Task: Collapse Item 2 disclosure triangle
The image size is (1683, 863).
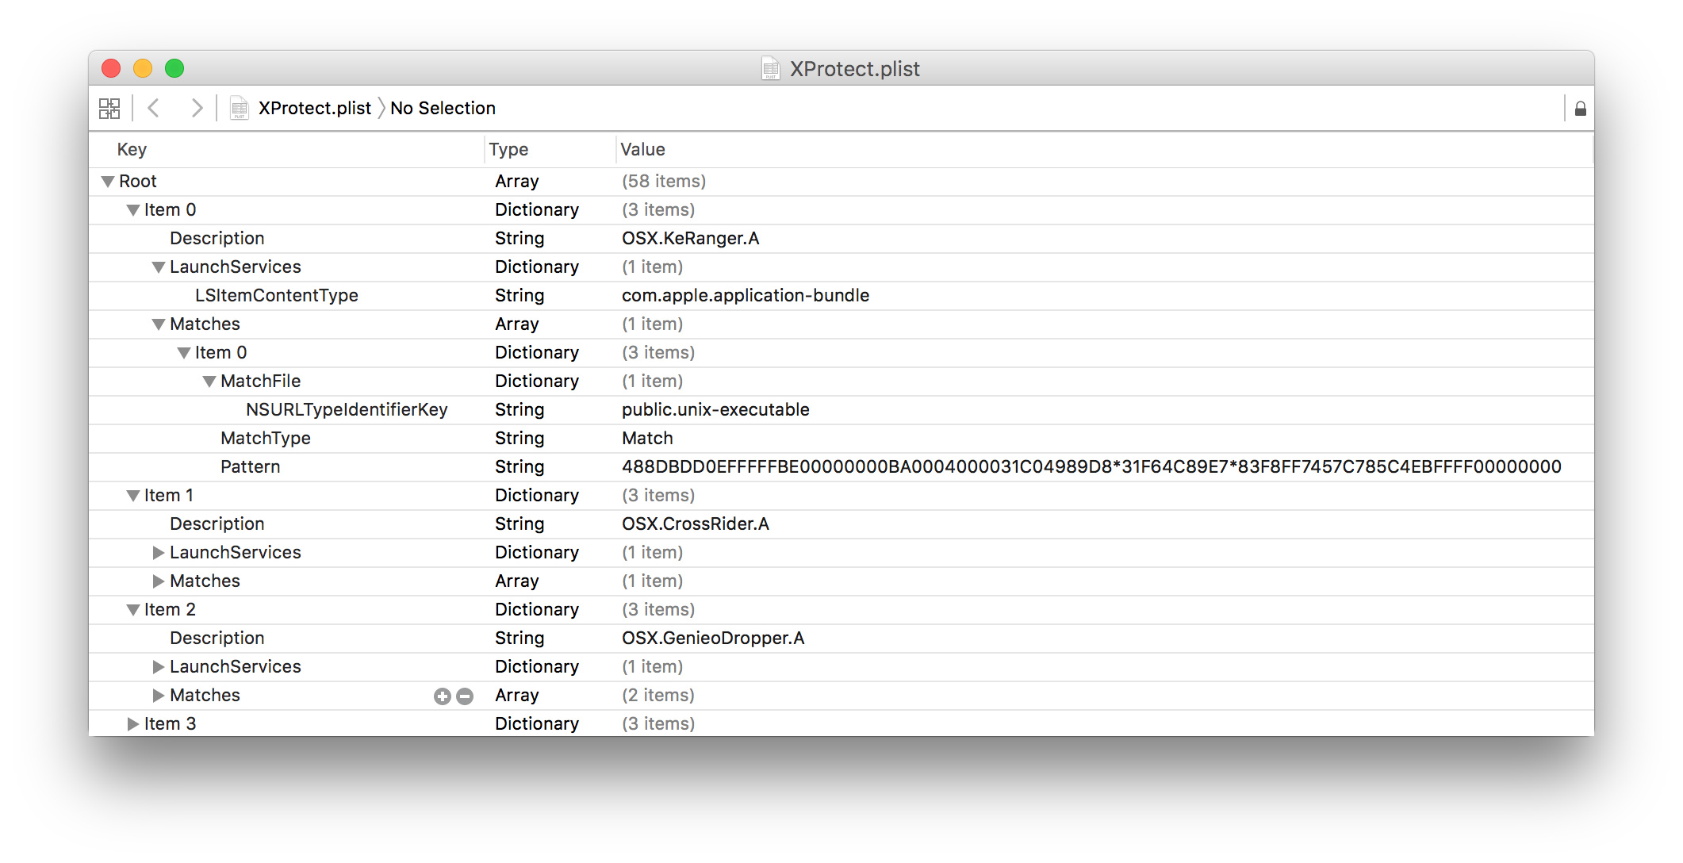Action: [x=133, y=610]
